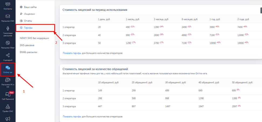Open the Online чат bubbles icon
Screen dimensions: 262x122
tap(8, 68)
